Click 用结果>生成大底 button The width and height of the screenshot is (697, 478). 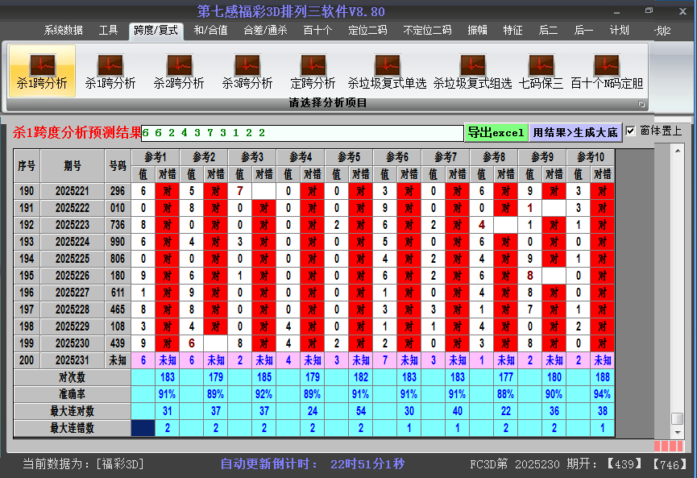pos(575,132)
